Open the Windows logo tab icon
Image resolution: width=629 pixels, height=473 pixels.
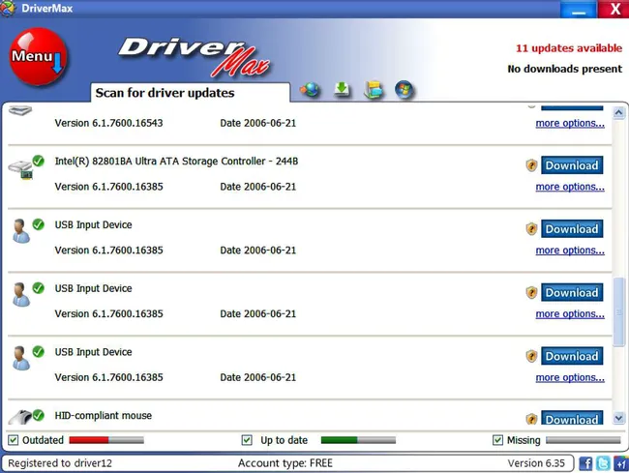pos(404,90)
